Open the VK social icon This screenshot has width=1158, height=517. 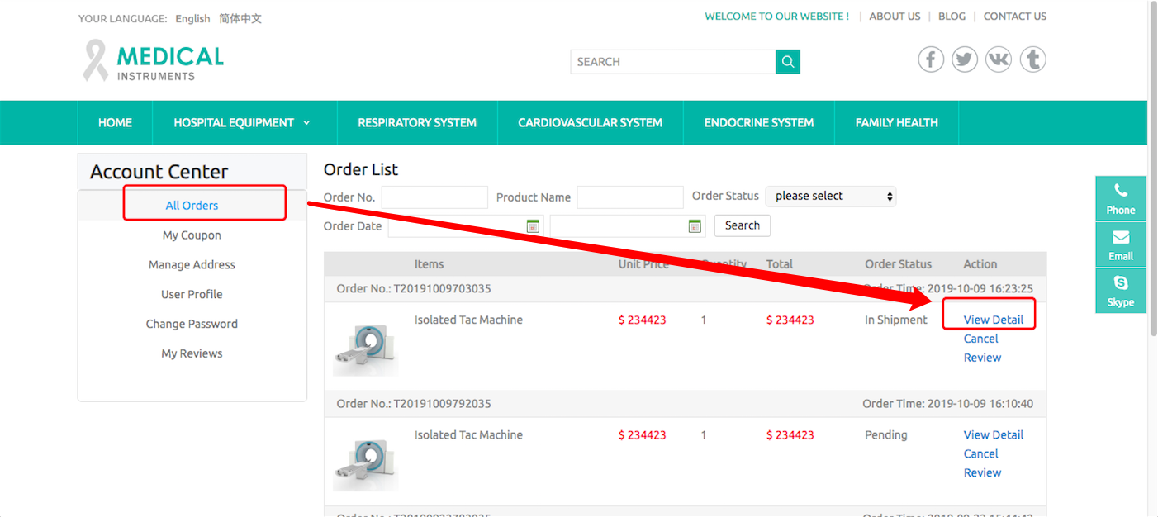[999, 59]
